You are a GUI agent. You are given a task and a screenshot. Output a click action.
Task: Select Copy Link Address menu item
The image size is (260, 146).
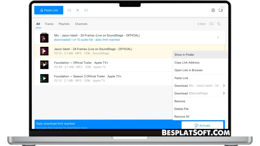pyautogui.click(x=187, y=63)
